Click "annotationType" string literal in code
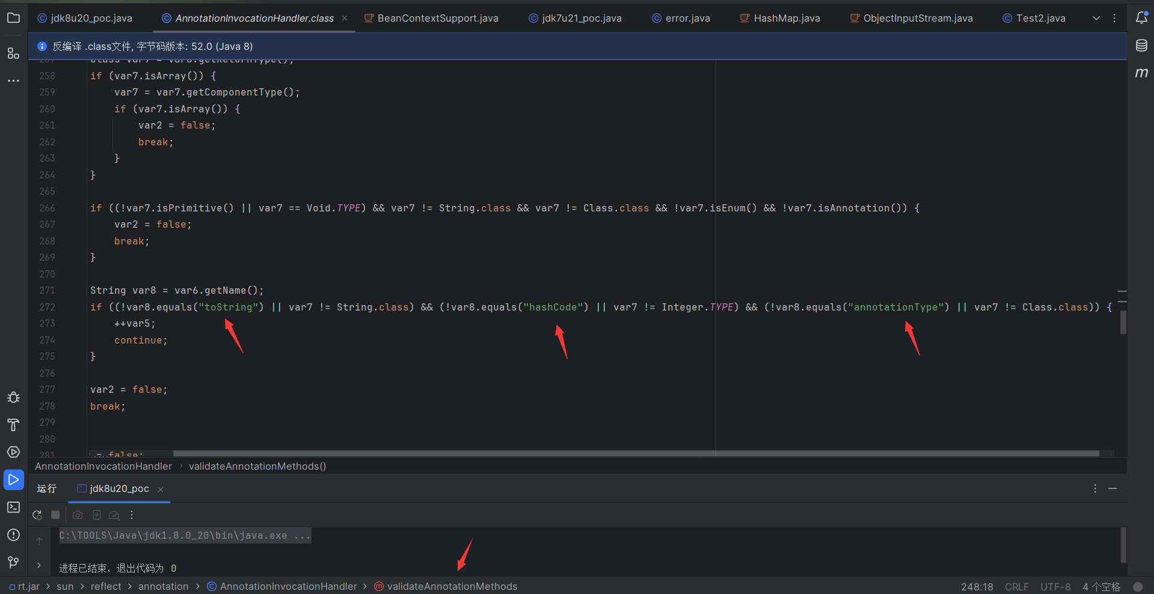 (x=896, y=307)
